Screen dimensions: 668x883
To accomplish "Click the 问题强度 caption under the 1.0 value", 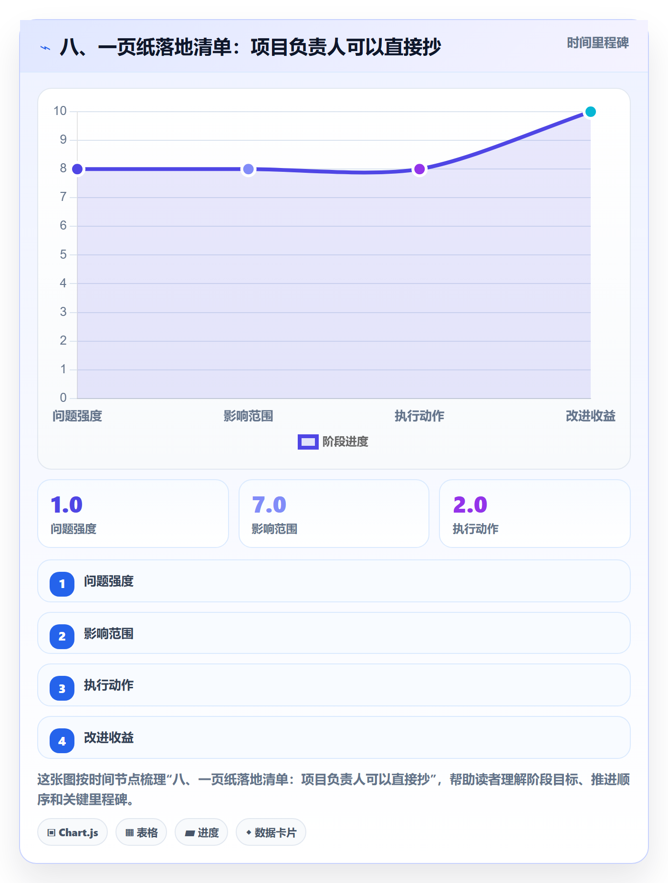I will point(74,529).
